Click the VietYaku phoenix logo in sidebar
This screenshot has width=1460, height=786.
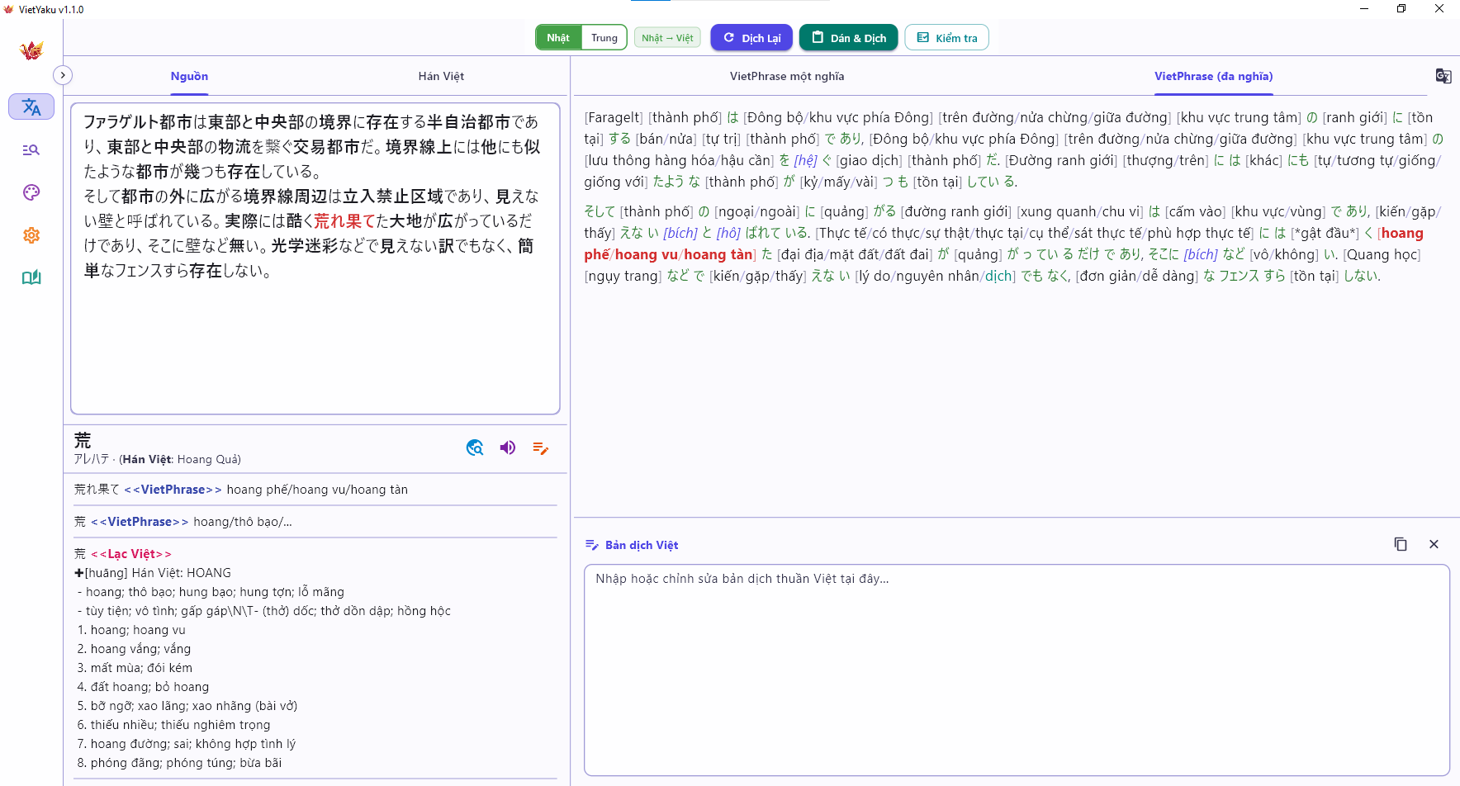pos(31,51)
